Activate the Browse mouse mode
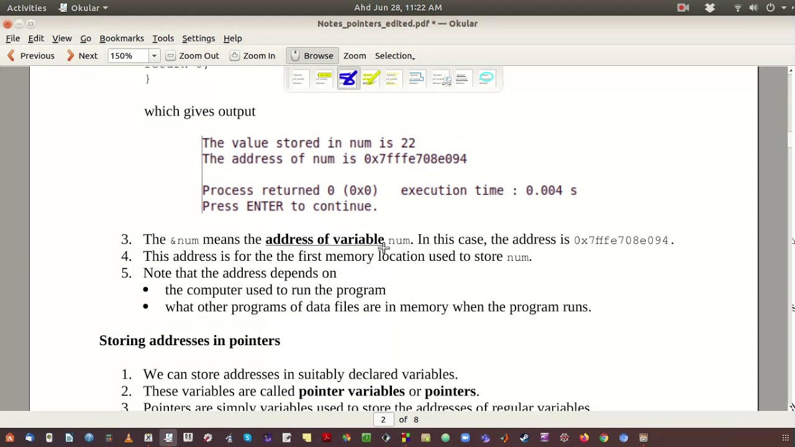Screen dimensions: 795x447 (x=312, y=56)
